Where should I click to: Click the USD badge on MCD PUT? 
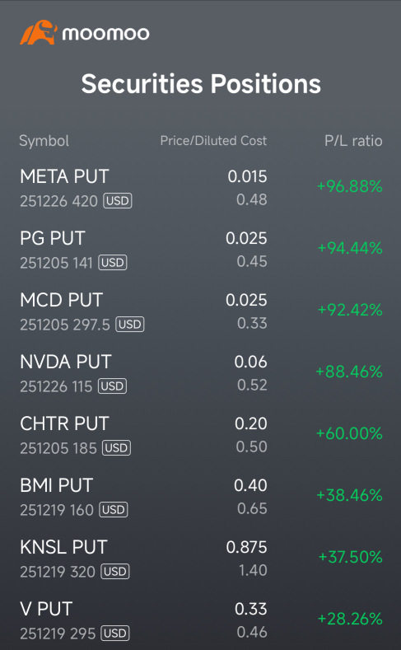[130, 325]
